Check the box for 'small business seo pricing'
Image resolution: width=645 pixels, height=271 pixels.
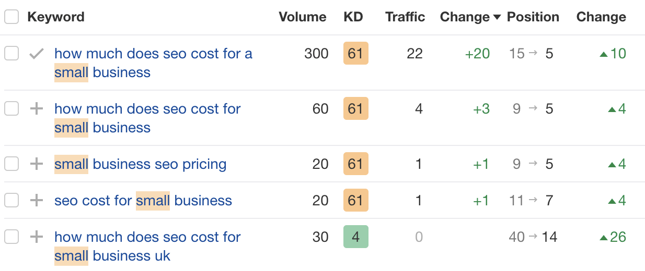tap(11, 164)
